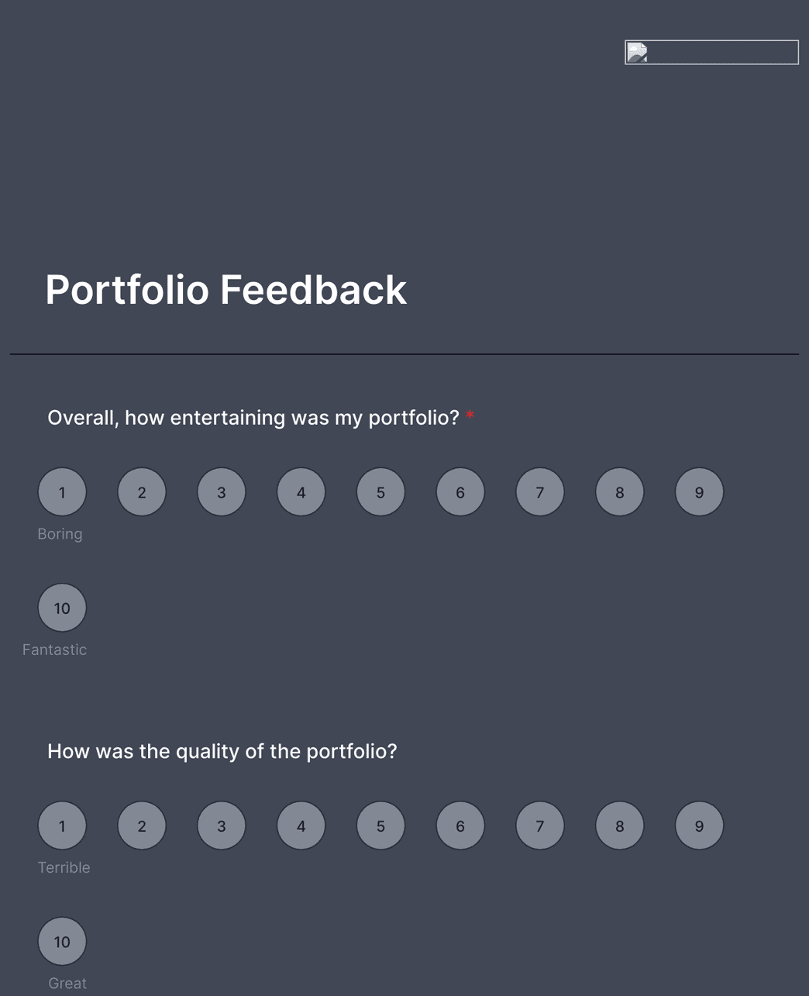Pick 9 on the entertainment scale

point(699,491)
